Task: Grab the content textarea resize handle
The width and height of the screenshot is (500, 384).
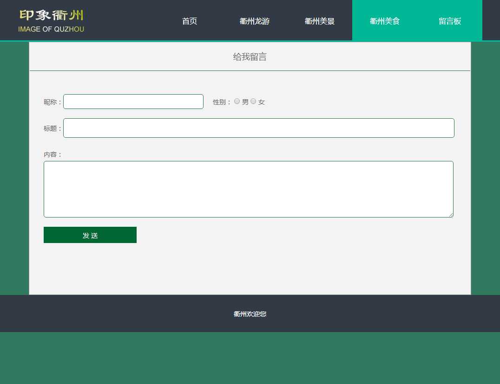Action: pos(451,215)
